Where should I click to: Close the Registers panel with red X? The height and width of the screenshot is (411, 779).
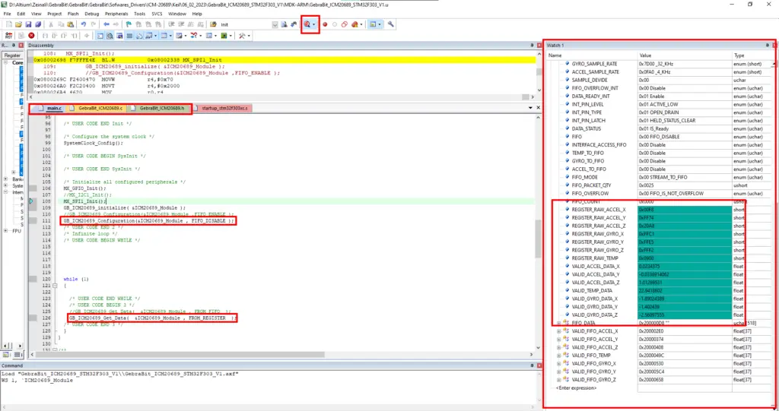click(21, 45)
